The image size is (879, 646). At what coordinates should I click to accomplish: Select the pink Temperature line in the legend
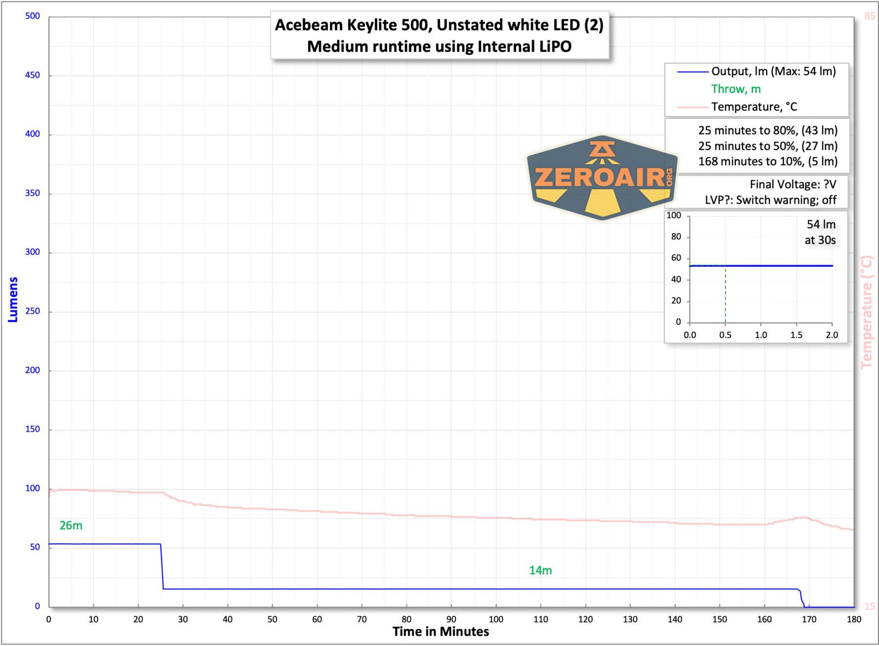692,106
